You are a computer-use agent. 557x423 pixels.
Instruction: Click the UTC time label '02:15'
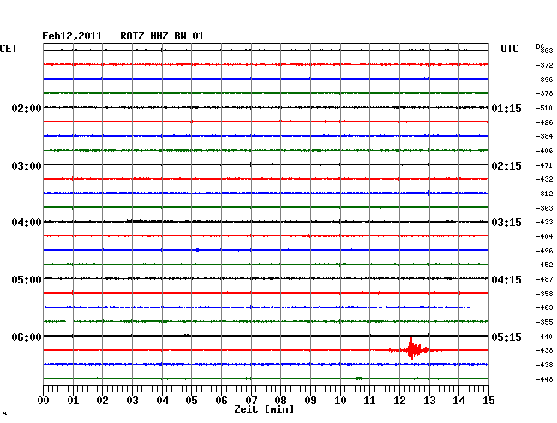coord(506,166)
